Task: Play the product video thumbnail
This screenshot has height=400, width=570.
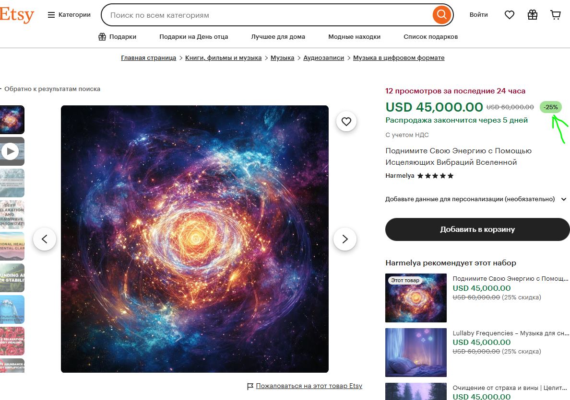Action: [x=12, y=151]
